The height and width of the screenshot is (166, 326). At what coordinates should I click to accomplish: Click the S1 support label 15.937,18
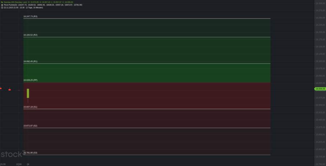click(30, 107)
